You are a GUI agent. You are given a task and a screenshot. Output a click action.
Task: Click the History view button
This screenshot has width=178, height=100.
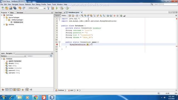[64, 16]
